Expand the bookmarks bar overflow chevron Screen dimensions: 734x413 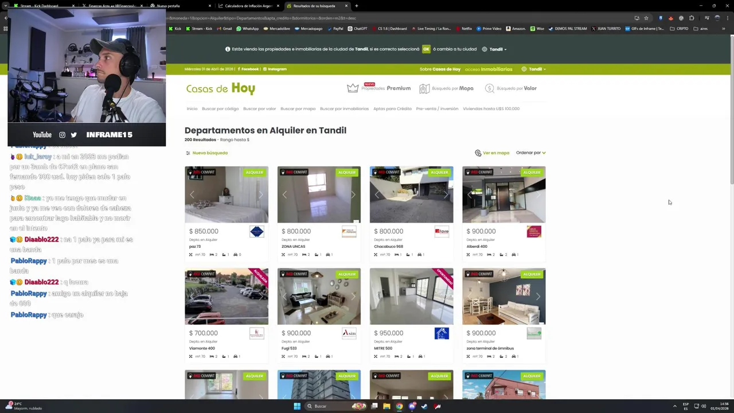click(723, 29)
